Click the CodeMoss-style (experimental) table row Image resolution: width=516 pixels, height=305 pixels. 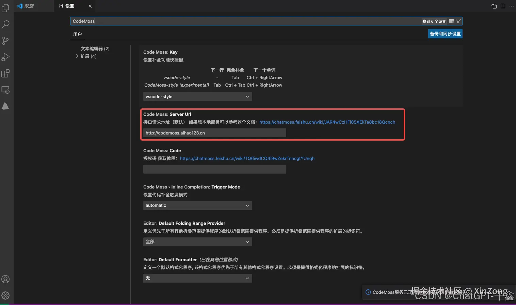[213, 85]
